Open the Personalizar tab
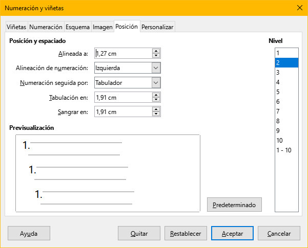The height and width of the screenshot is (248, 308). click(x=157, y=27)
